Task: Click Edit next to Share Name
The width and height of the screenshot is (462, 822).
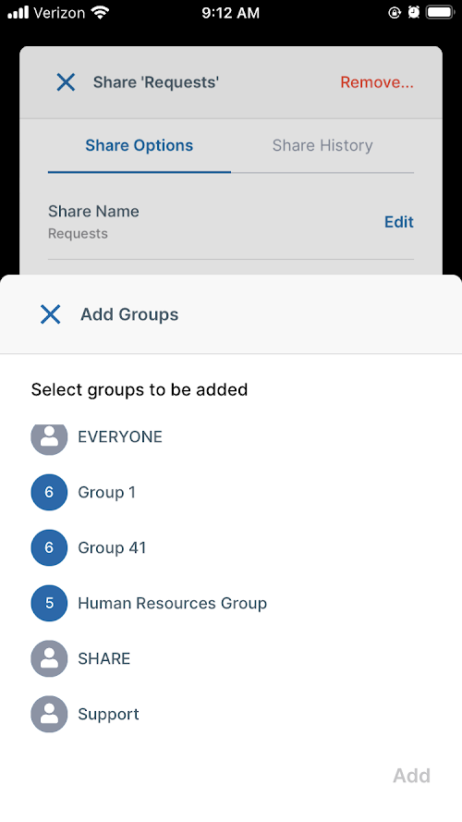Action: tap(399, 222)
